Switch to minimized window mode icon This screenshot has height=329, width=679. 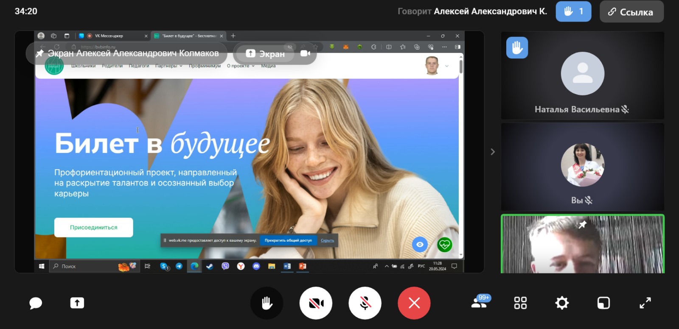pyautogui.click(x=603, y=303)
